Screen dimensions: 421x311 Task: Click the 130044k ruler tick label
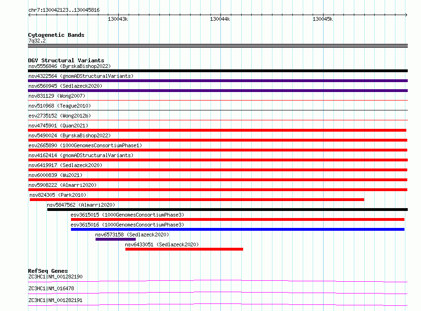pos(220,19)
